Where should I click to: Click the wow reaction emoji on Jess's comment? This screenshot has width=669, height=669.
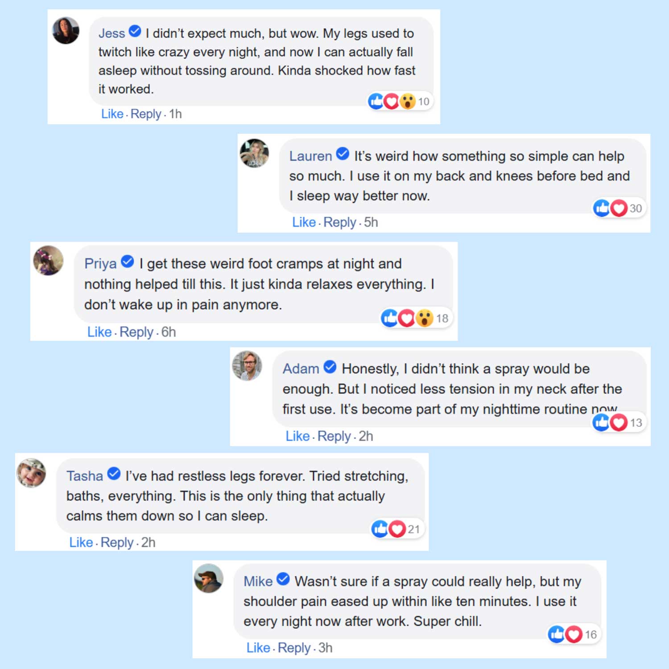point(407,101)
